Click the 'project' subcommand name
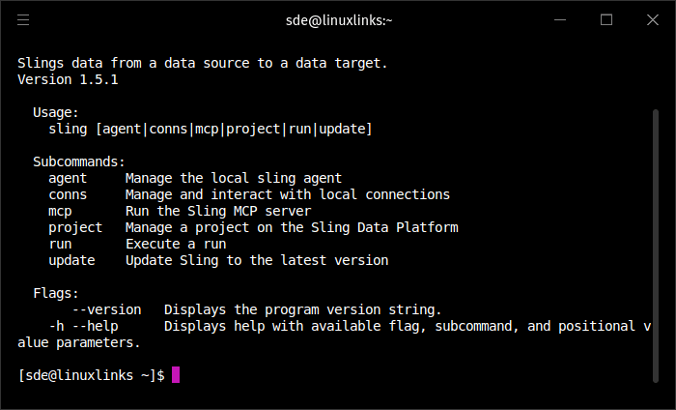 click(x=75, y=227)
